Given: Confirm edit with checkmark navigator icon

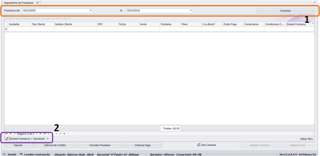Looking at the screenshot, I should tap(60, 134).
